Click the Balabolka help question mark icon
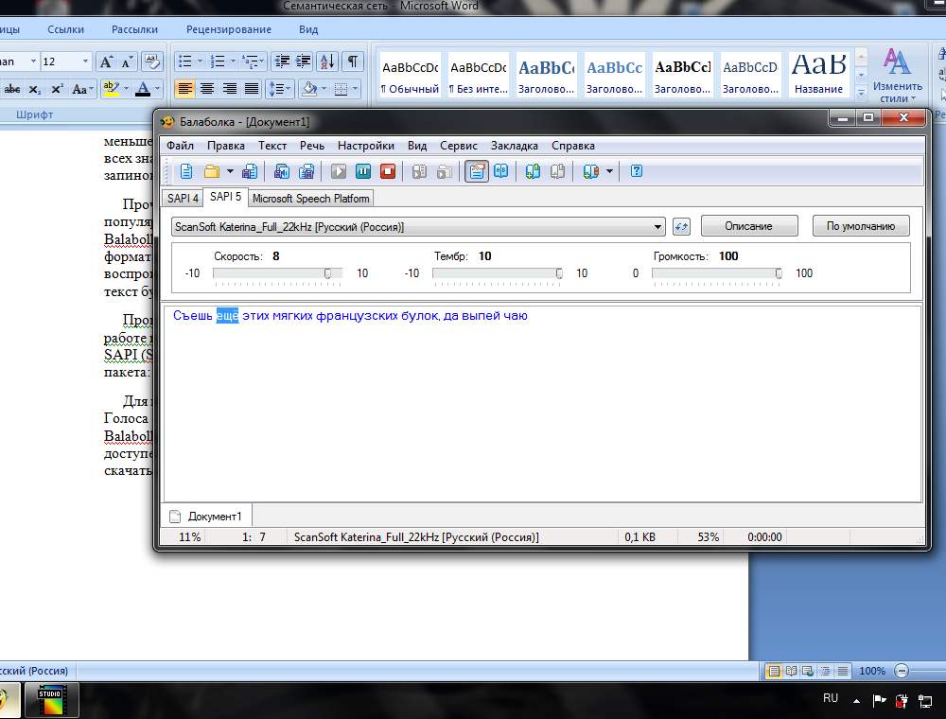The image size is (946, 719). tap(637, 171)
